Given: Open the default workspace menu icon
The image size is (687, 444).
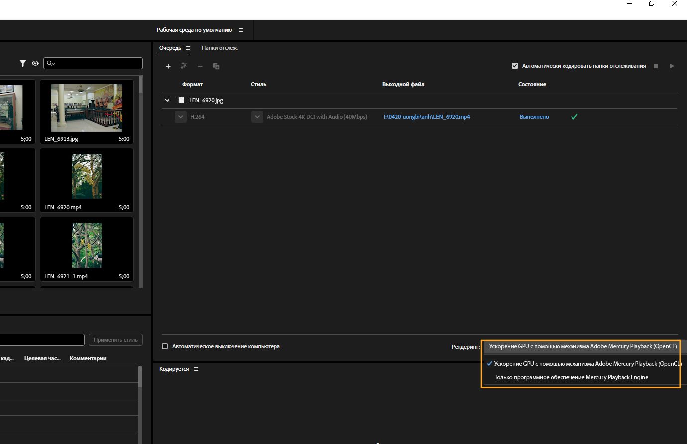Looking at the screenshot, I should pyautogui.click(x=241, y=30).
